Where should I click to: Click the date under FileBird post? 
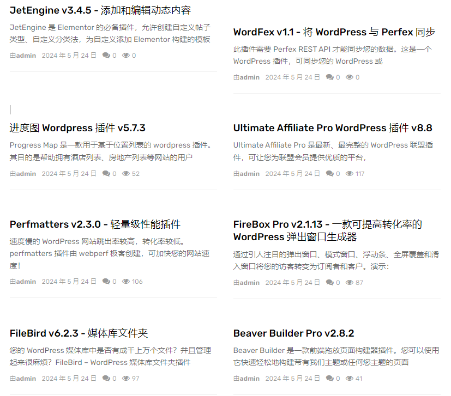pos(69,379)
